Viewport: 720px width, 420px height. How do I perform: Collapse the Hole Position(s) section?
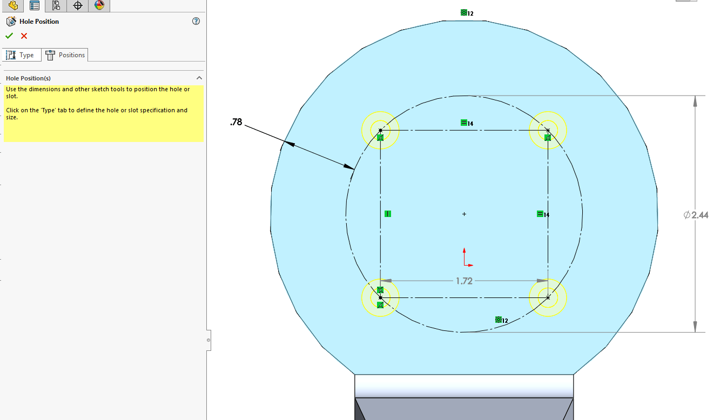point(199,78)
